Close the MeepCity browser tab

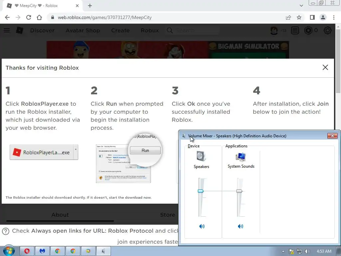[x=77, y=6]
